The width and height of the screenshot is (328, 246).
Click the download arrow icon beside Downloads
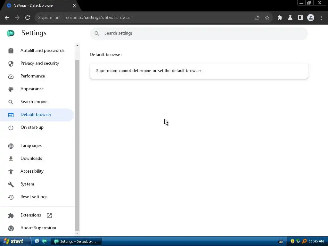point(11,159)
